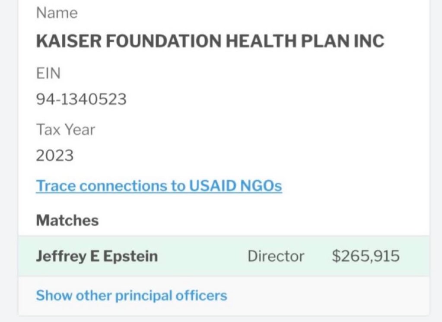The width and height of the screenshot is (442, 322).
Task: Click the EIN field label
Action: 48,74
